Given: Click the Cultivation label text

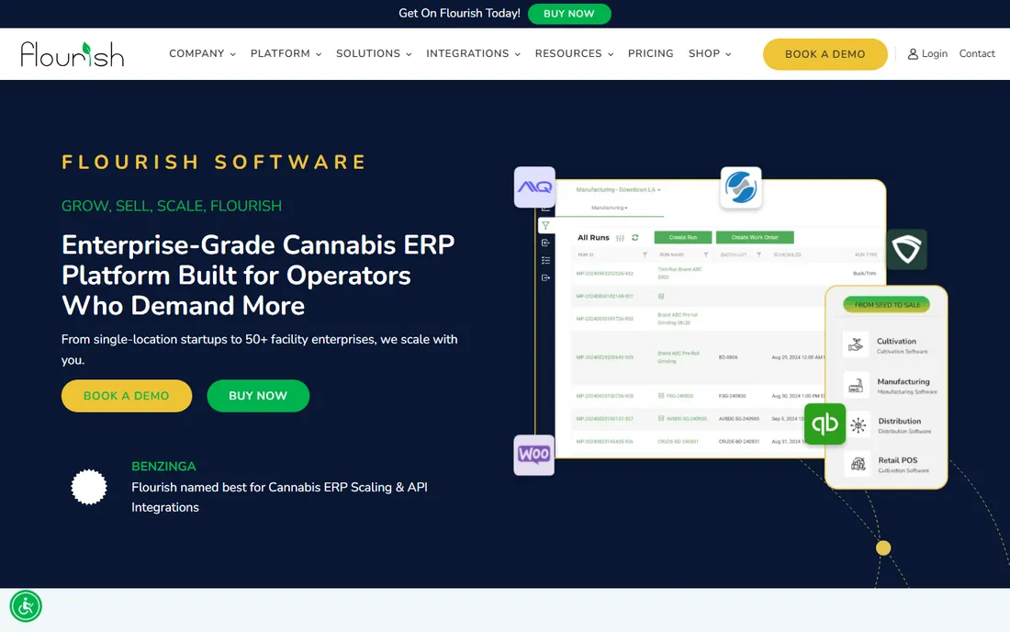Looking at the screenshot, I should click(896, 342).
